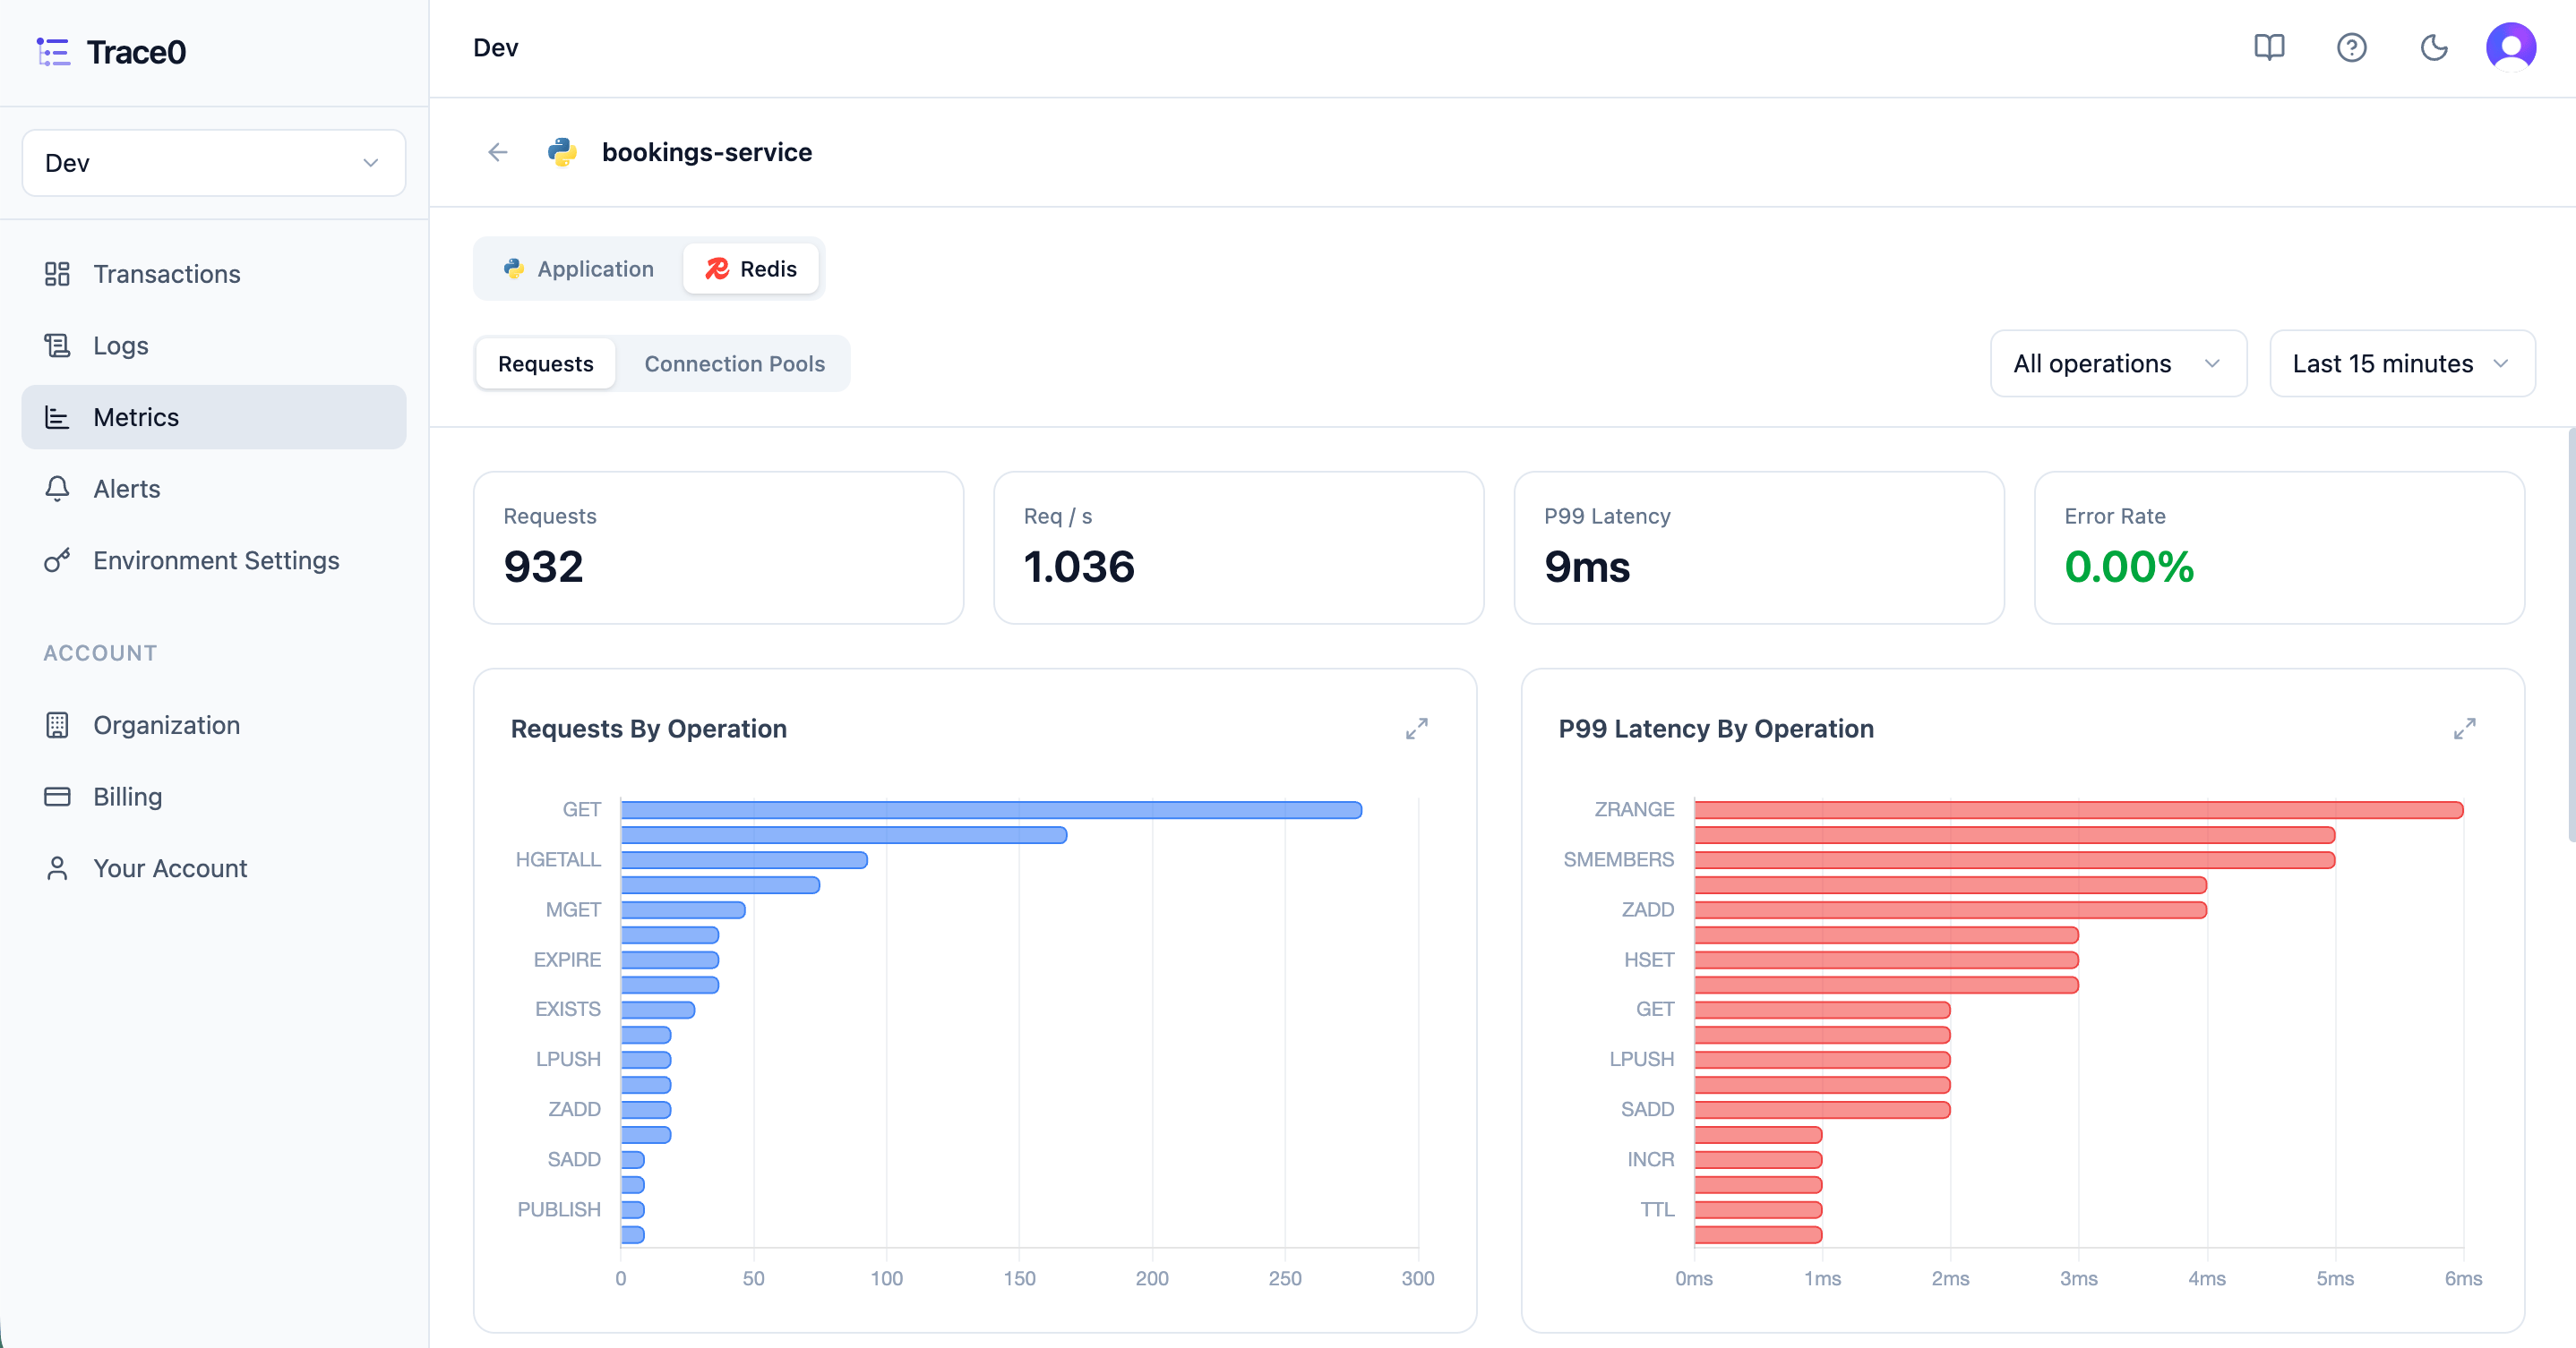Toggle dark mode moon icon
The image size is (2576, 1348).
(2434, 48)
